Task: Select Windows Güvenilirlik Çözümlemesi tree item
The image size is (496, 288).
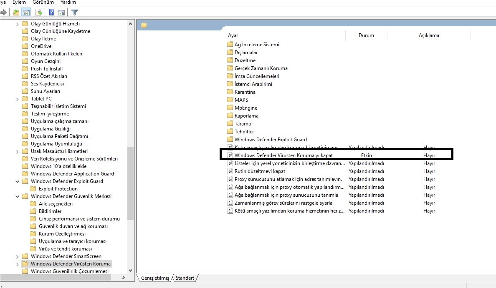Action: [70, 271]
